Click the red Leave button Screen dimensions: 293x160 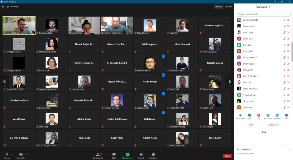(227, 156)
